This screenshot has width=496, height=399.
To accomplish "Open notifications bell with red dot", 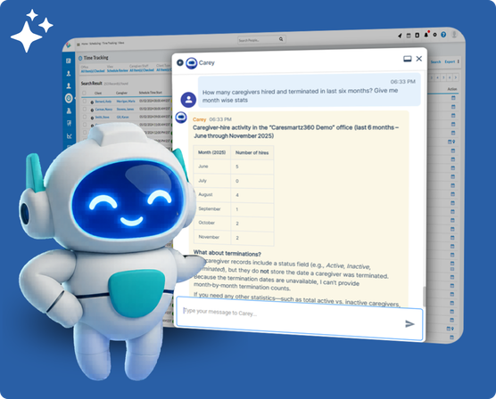I will (x=426, y=35).
